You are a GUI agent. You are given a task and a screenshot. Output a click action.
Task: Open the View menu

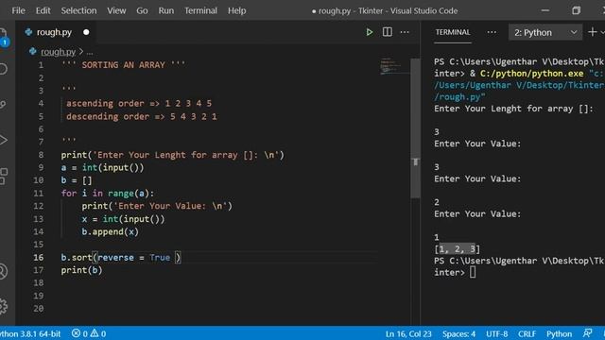(x=116, y=10)
